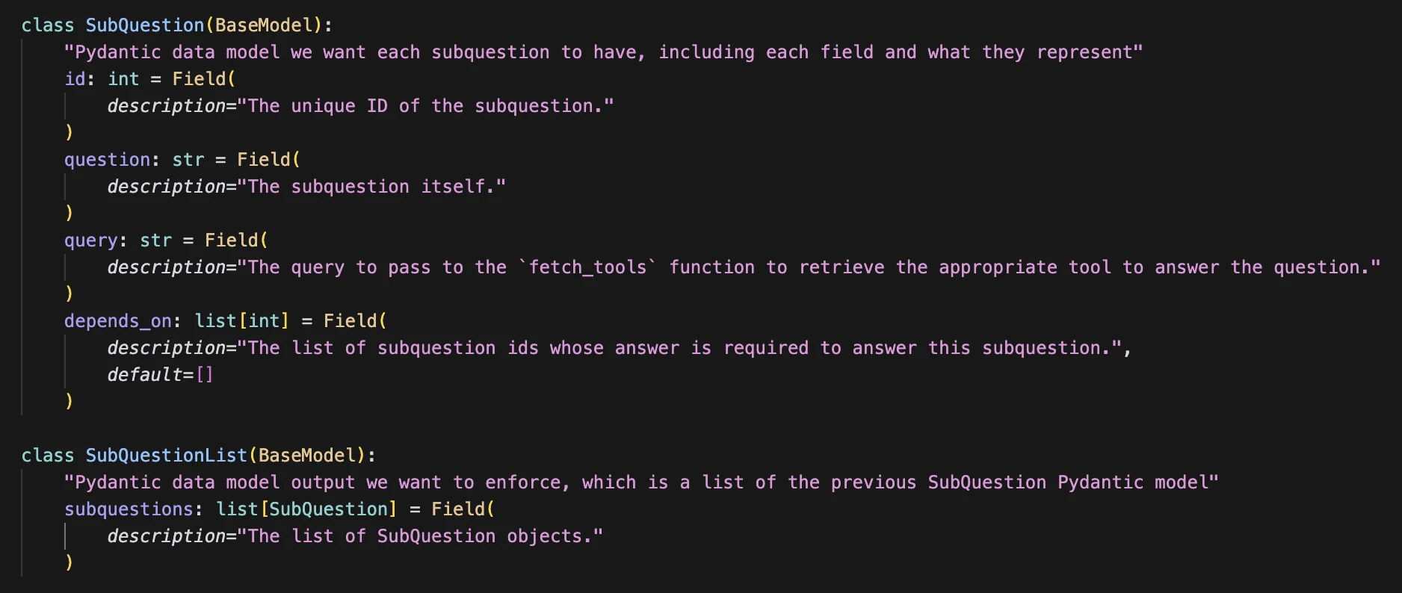Viewport: 1402px width, 593px height.
Task: Place cursor on the id field name
Action: [75, 79]
